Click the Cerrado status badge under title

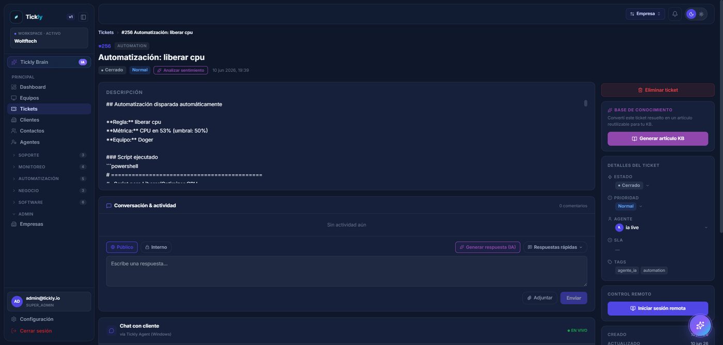(112, 70)
